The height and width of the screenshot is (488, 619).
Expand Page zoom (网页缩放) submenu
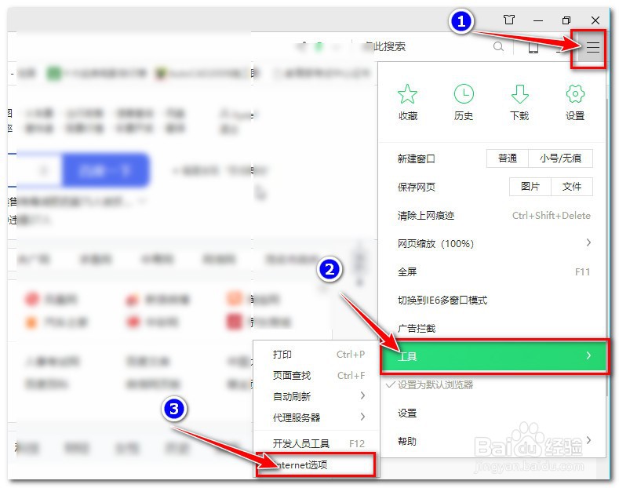(493, 243)
